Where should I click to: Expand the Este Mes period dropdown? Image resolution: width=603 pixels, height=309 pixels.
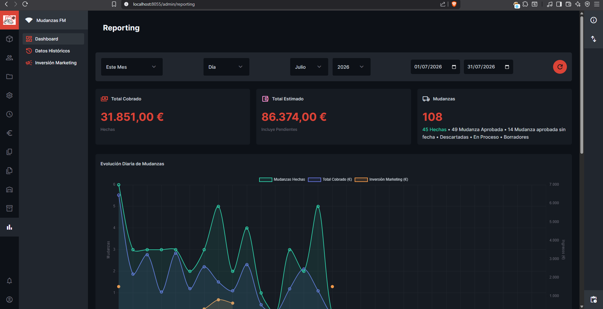coord(132,67)
